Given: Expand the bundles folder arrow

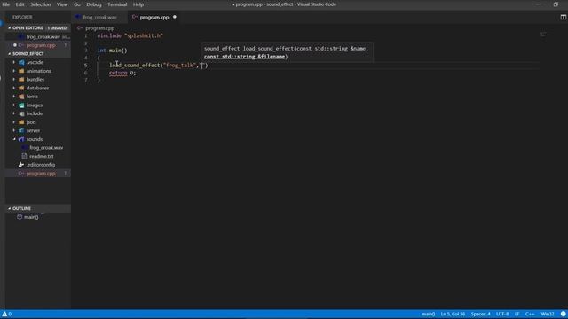Looking at the screenshot, I should [14, 79].
